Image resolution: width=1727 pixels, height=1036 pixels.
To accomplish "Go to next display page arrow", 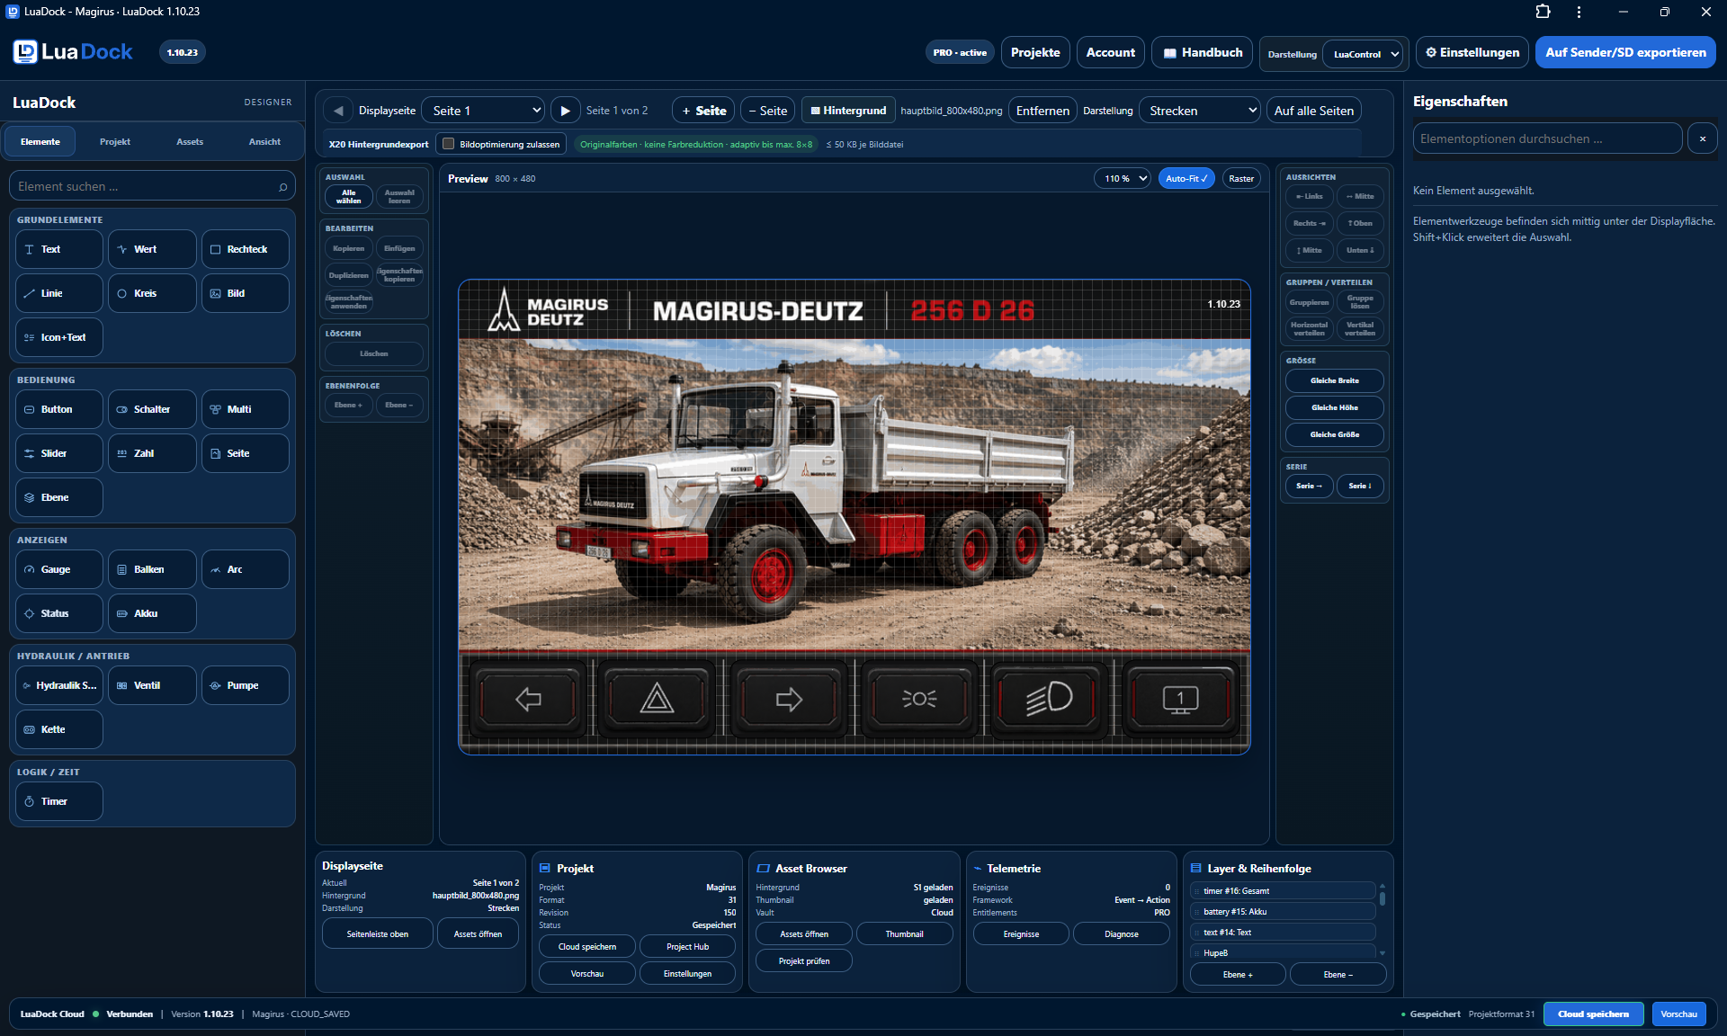I will point(565,111).
